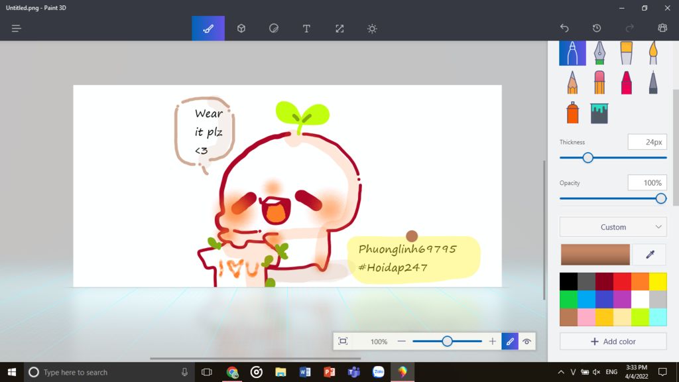Click the Add color button
The height and width of the screenshot is (382, 679).
coord(612,341)
